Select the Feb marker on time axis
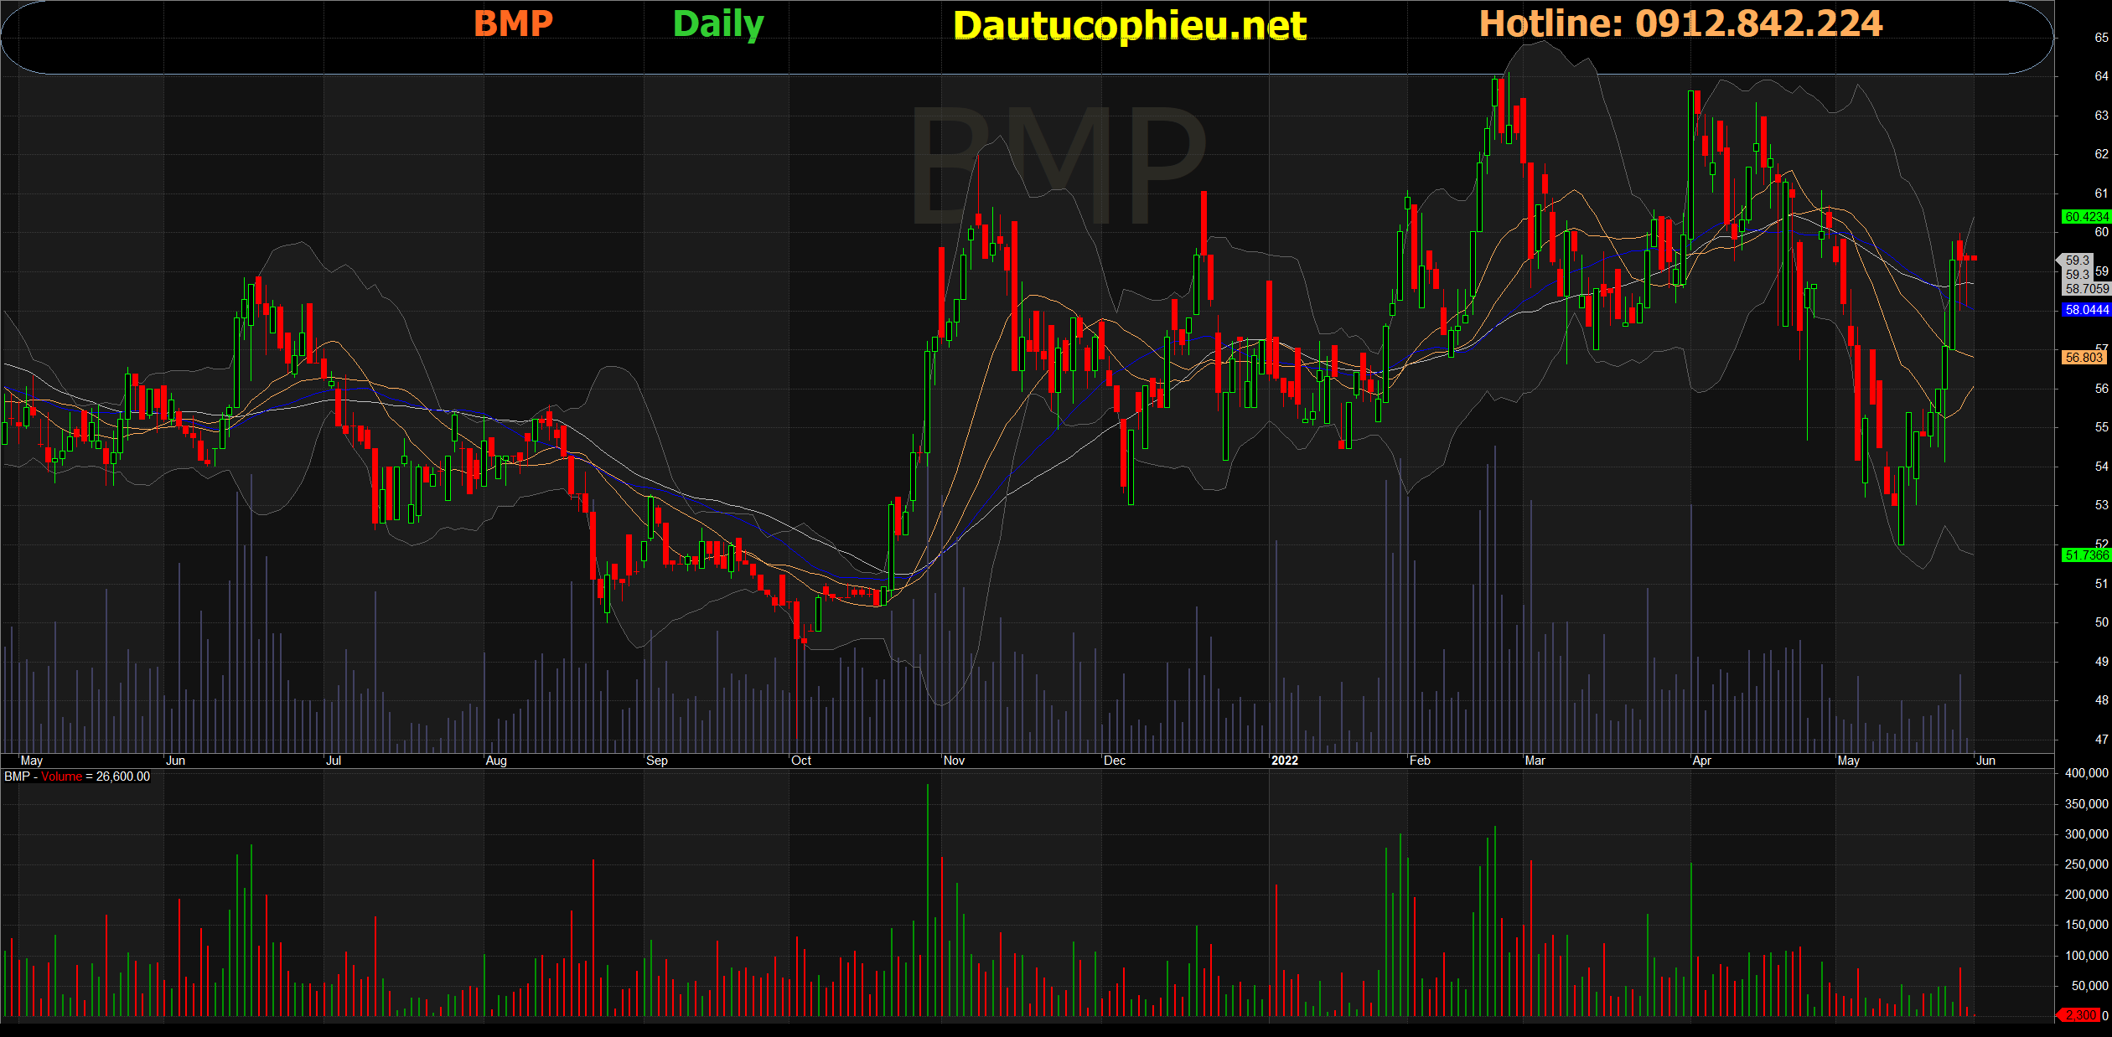 1420,761
